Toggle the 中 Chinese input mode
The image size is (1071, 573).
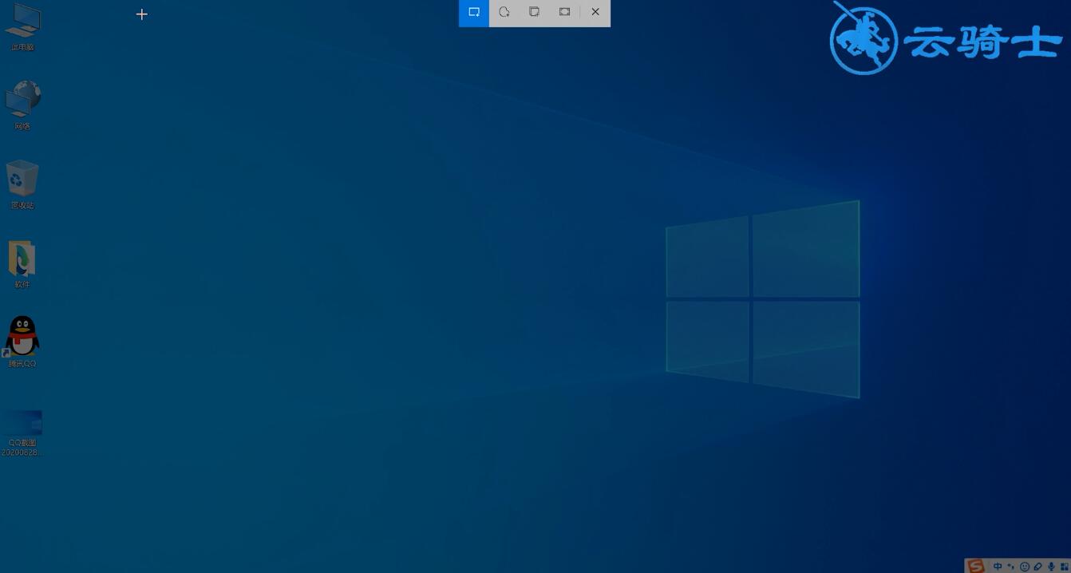click(998, 566)
